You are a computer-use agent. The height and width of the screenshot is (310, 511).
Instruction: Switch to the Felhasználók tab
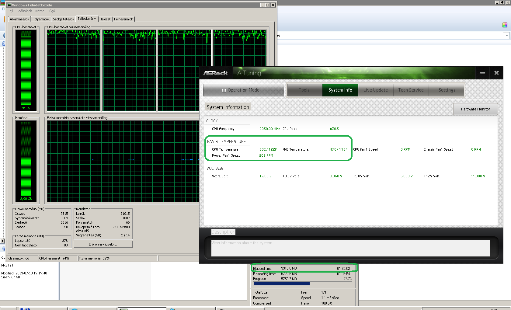click(x=123, y=19)
